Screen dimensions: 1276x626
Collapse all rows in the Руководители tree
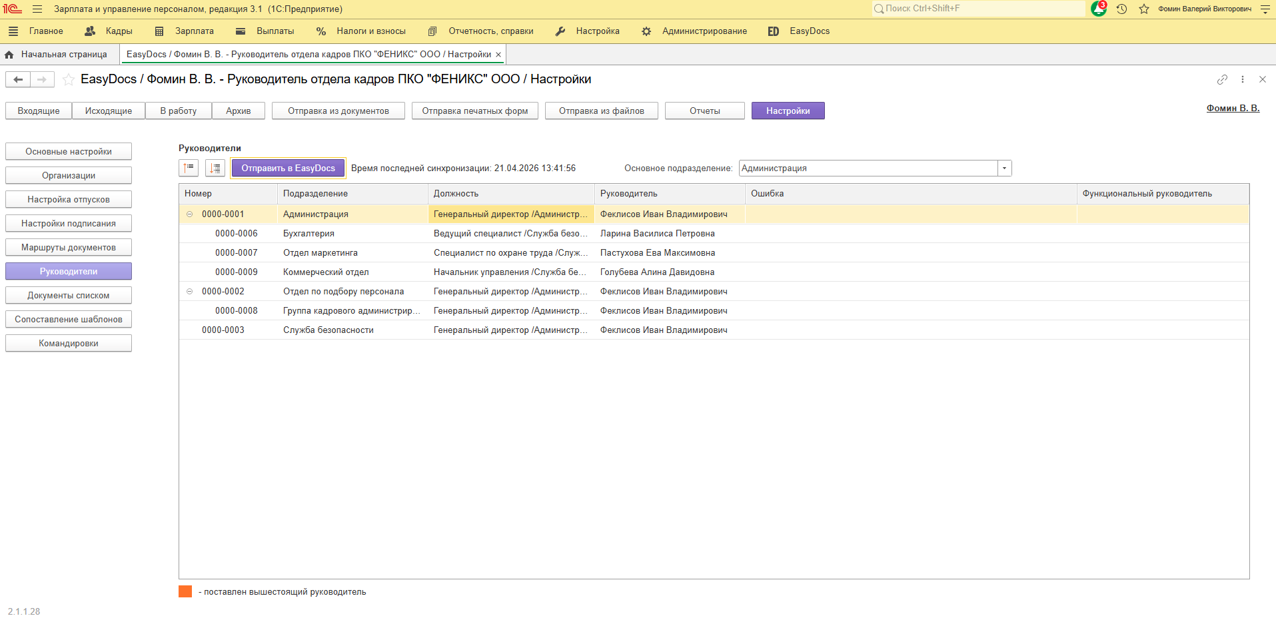[189, 168]
